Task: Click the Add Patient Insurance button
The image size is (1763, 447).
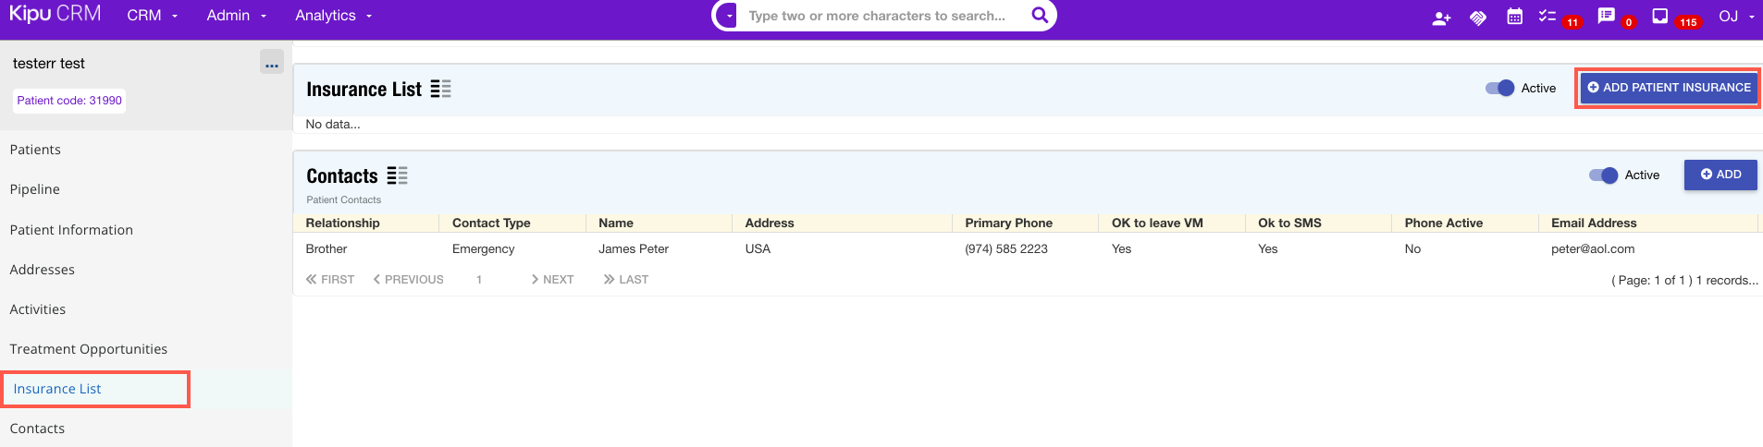Action: click(x=1669, y=88)
